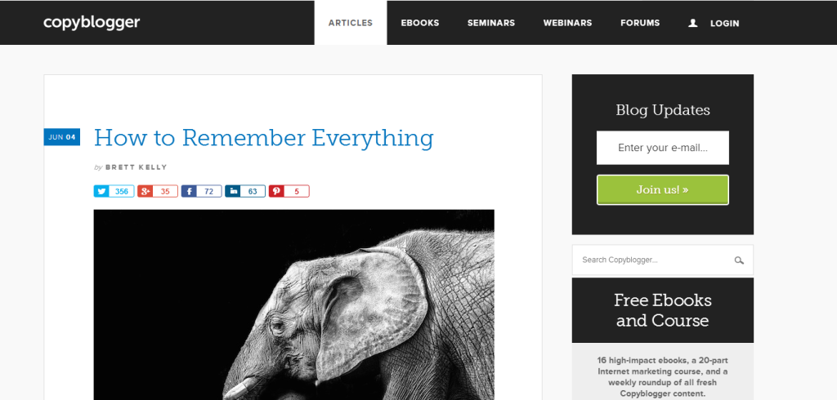Click the Login link
This screenshot has height=400, width=837.
tap(724, 24)
